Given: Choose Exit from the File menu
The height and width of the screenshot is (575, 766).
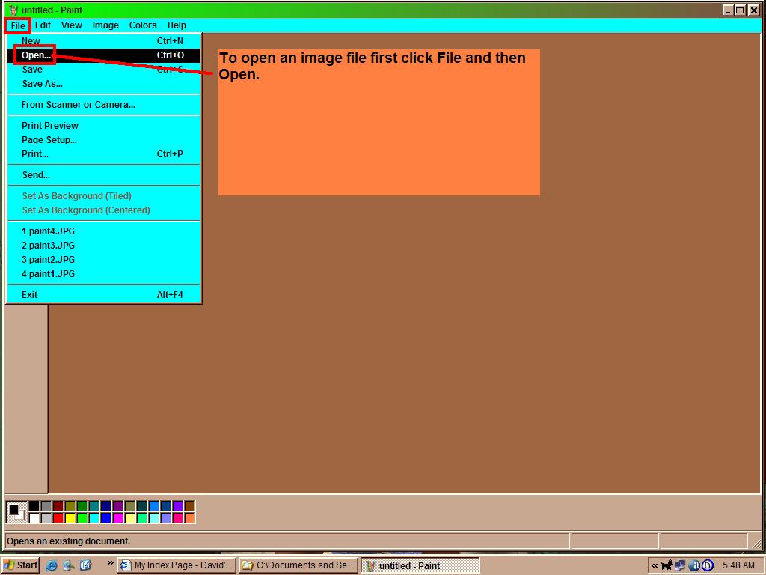Looking at the screenshot, I should (x=103, y=295).
